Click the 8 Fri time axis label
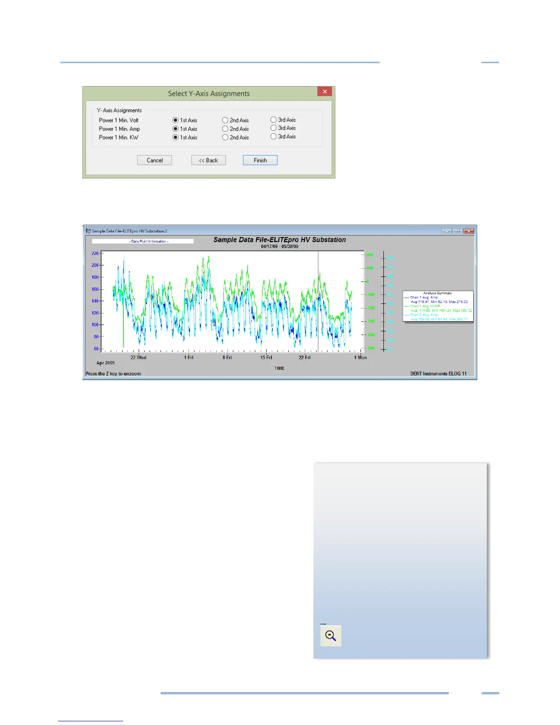Viewport: 560px width, 725px height. click(227, 357)
